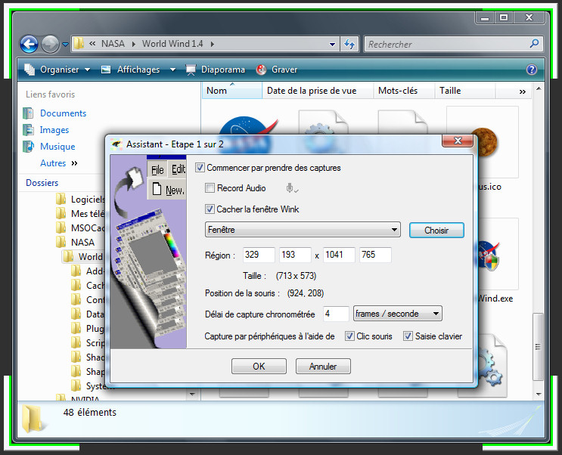Screen dimensions: 562x455
Task: Open Musique favorite link
Action: coord(57,147)
